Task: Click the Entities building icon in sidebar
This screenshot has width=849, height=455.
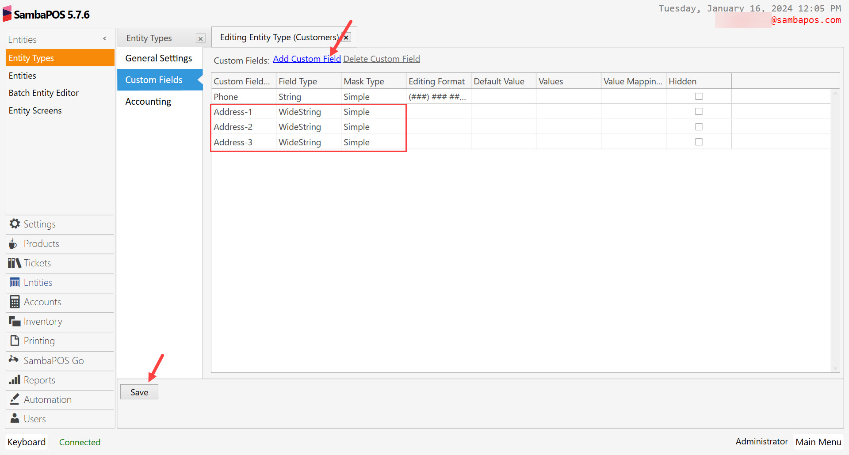Action: (x=14, y=282)
